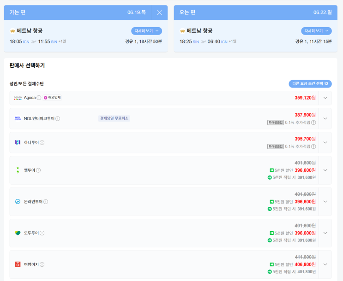Expand the 하나투어 row chevron
Screen dimensions: 343x281
coord(325,143)
